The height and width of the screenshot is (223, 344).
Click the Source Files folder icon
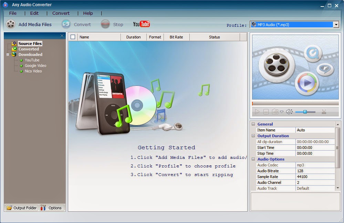tap(14, 43)
